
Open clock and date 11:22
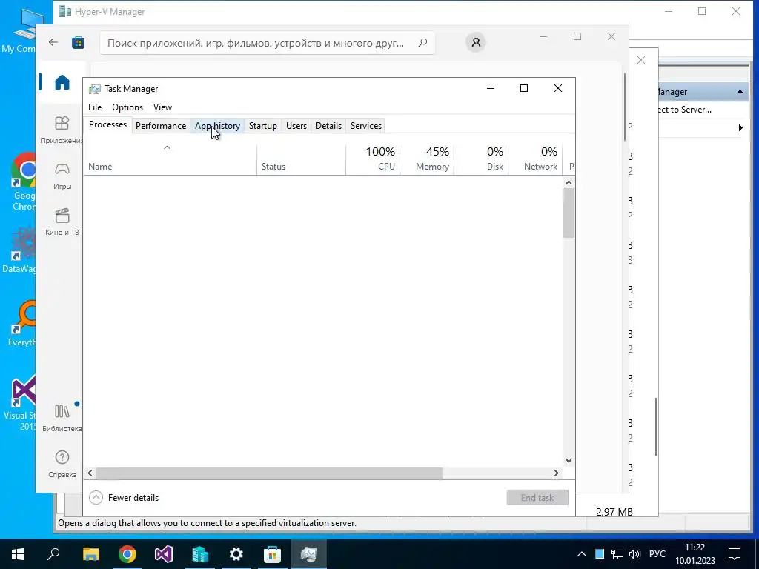695,554
